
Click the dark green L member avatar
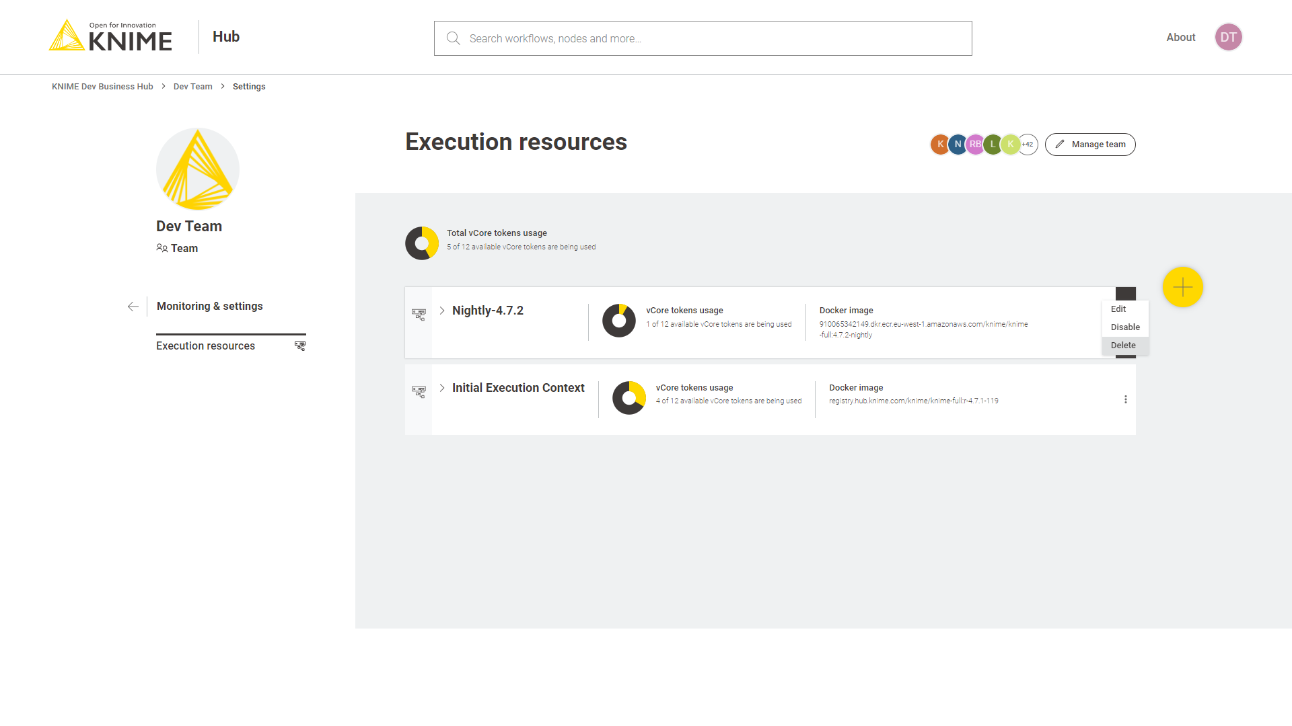993,144
